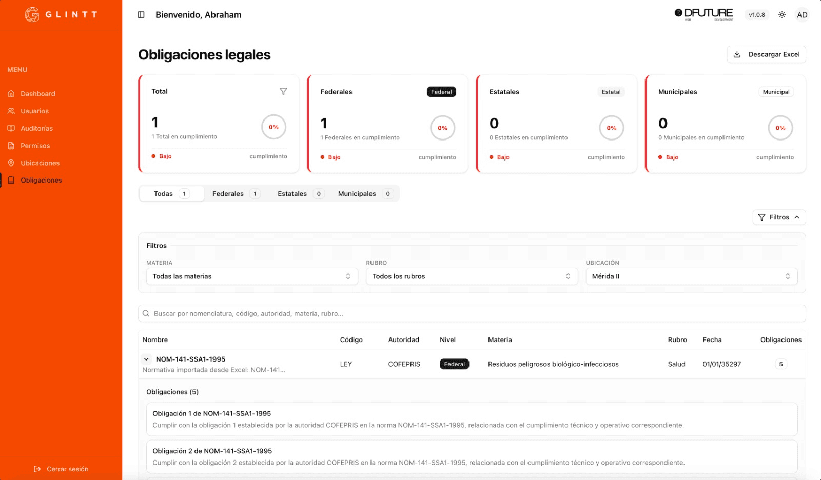Open the Materia dropdown

click(251, 276)
